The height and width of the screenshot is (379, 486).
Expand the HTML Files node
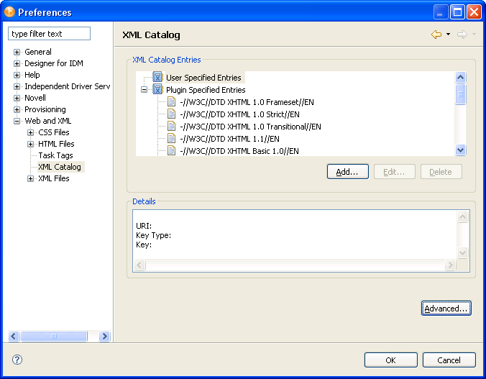tap(30, 144)
